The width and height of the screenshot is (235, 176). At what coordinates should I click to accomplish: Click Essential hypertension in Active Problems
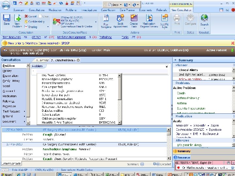(191, 108)
